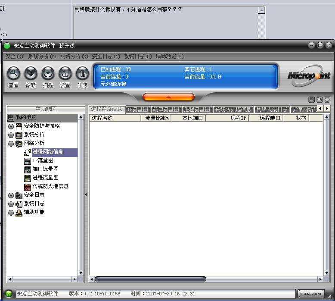Select the 进程网络信息 tab
The width and height of the screenshot is (335, 301).
(x=106, y=109)
